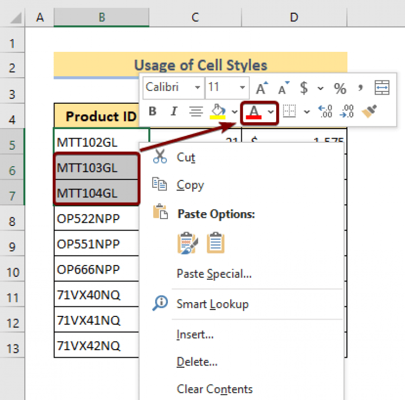Viewport: 405px width, 400px height.
Task: Choose Cut from context menu
Action: [241, 157]
